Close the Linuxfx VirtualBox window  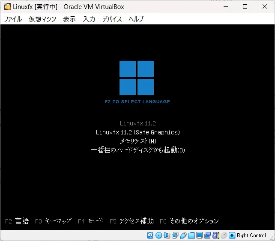(265, 7)
